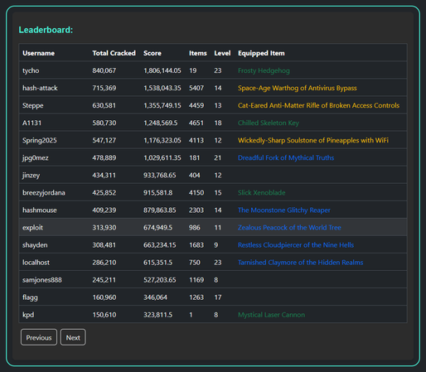The image size is (426, 372).
Task: Click hash-attack's items count 5407
Action: pos(196,88)
